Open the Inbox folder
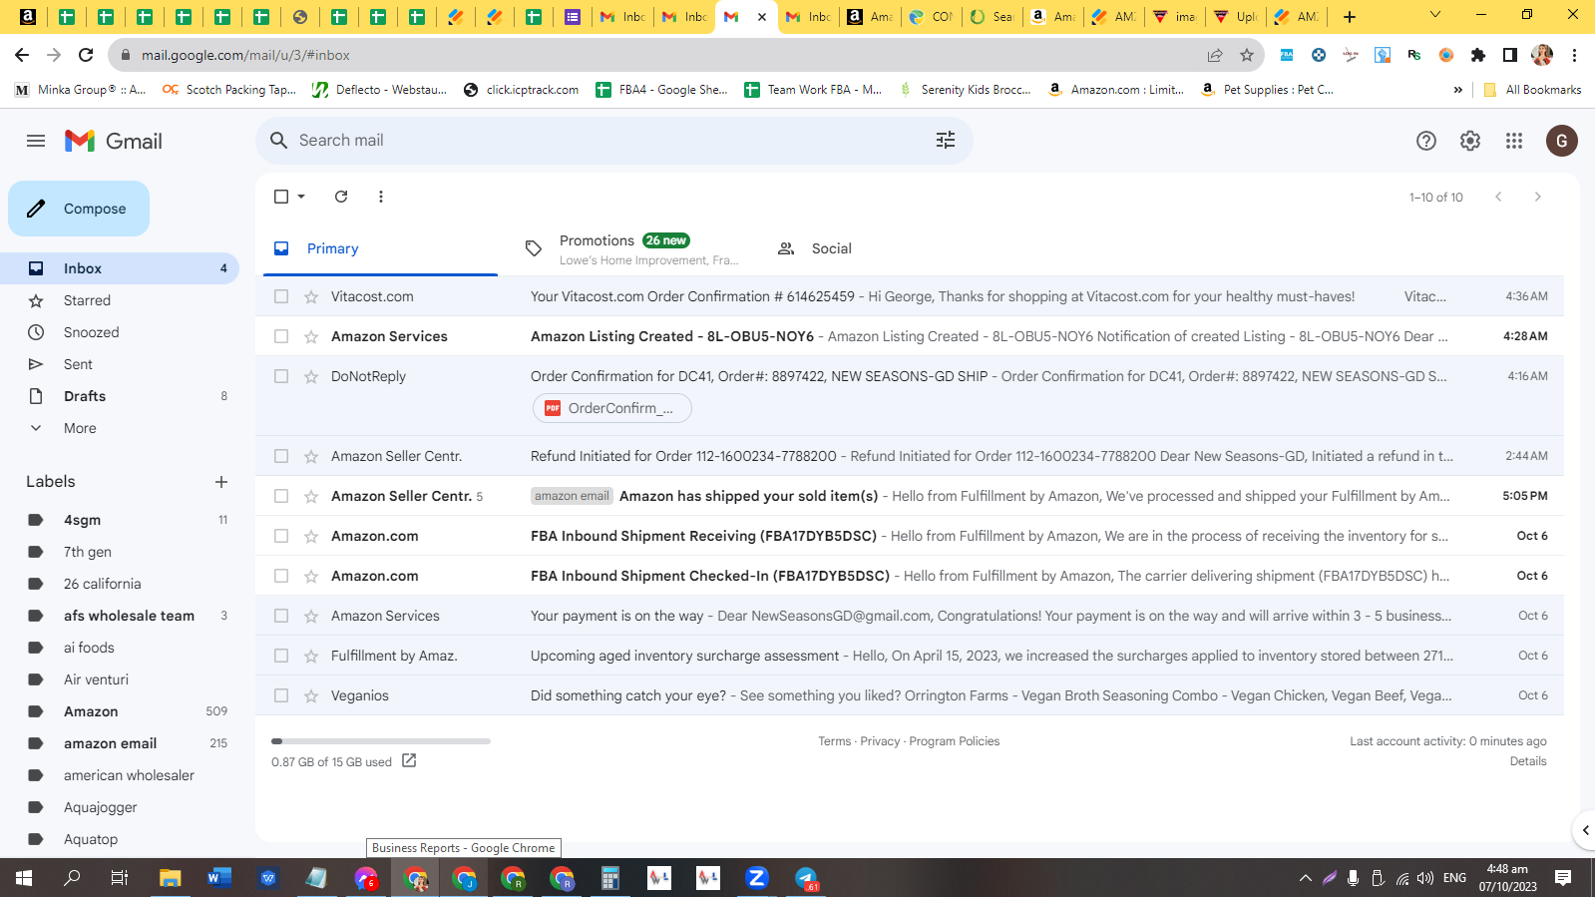1595x897 pixels. click(x=120, y=268)
